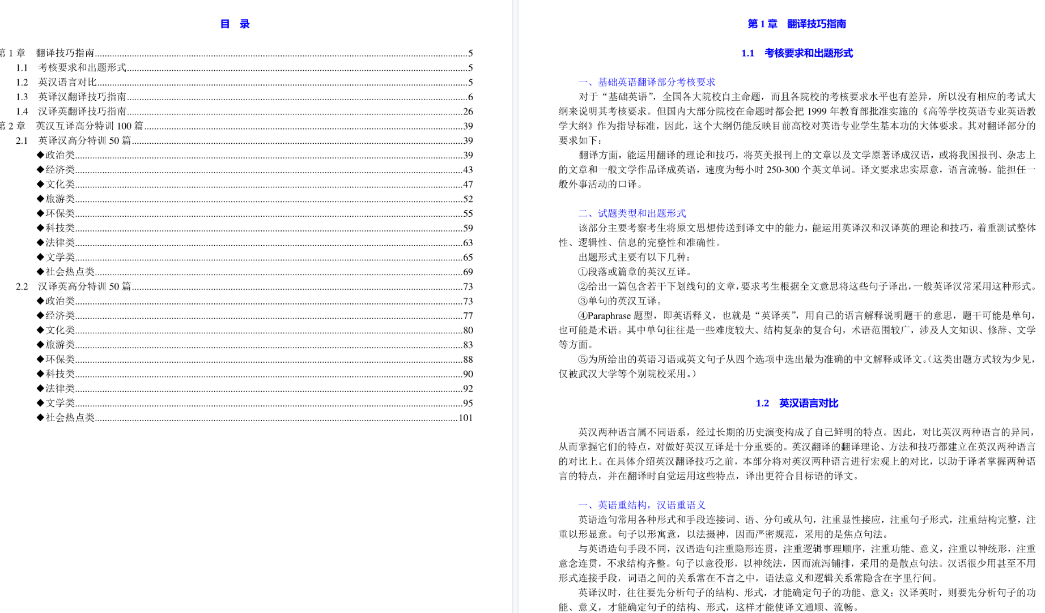Click subheading 二、试题类型和出题形式
Viewport: 1045px width, 613px height.
click(x=631, y=214)
